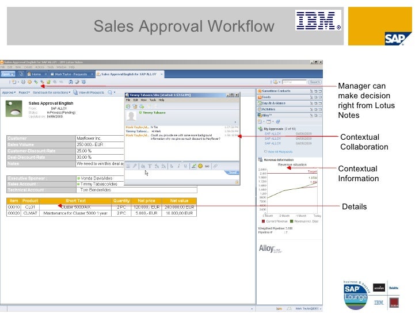Click the first green icon in chat window toolbar
The width and height of the screenshot is (419, 314).
[x=128, y=106]
